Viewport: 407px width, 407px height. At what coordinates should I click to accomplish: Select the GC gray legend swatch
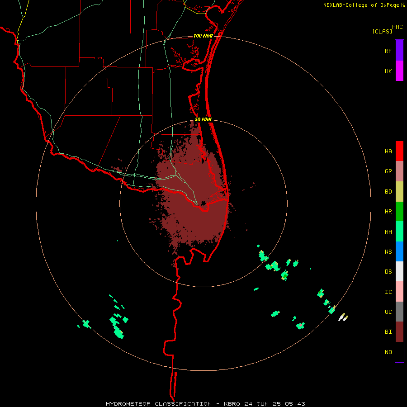[399, 312]
